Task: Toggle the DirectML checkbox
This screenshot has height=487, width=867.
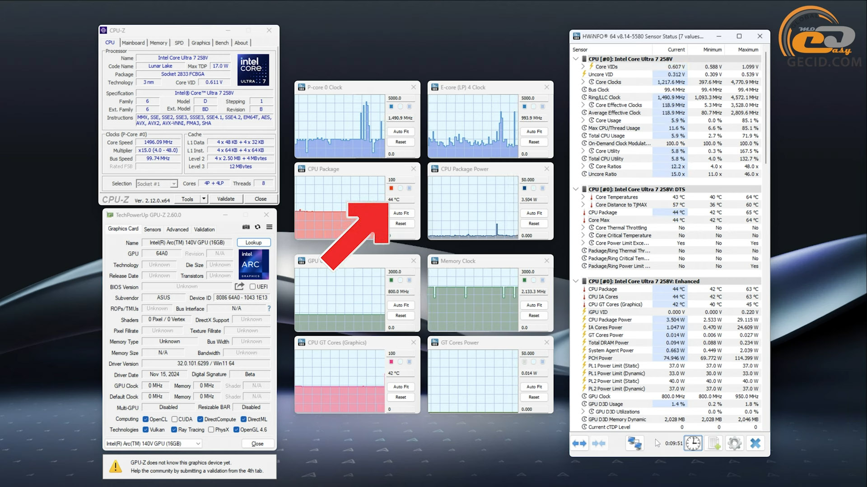Action: [243, 419]
